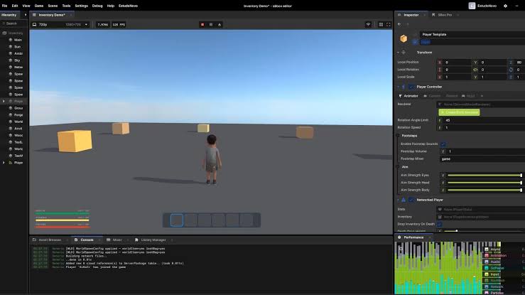Click the Player Template name field
This screenshot has width=525, height=295.
pyautogui.click(x=472, y=35)
